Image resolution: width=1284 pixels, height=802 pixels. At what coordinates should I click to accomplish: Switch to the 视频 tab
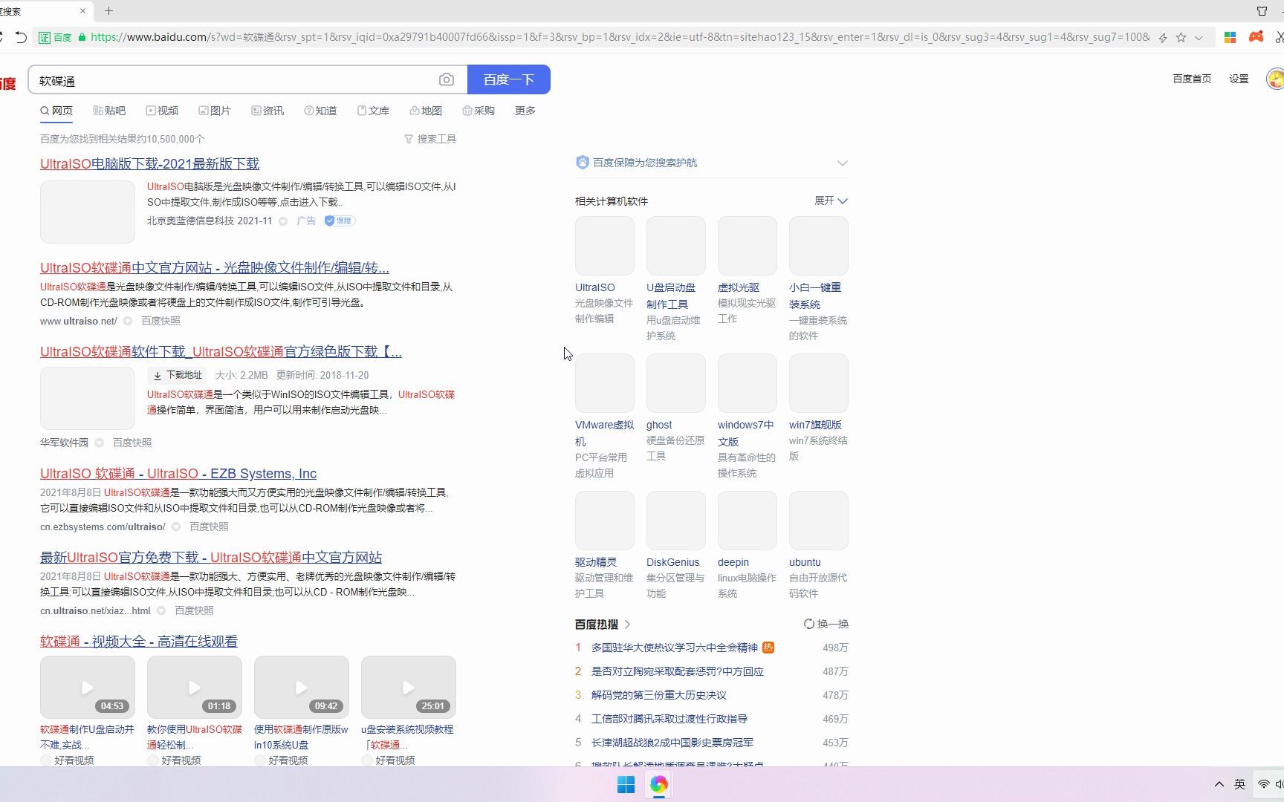[162, 111]
